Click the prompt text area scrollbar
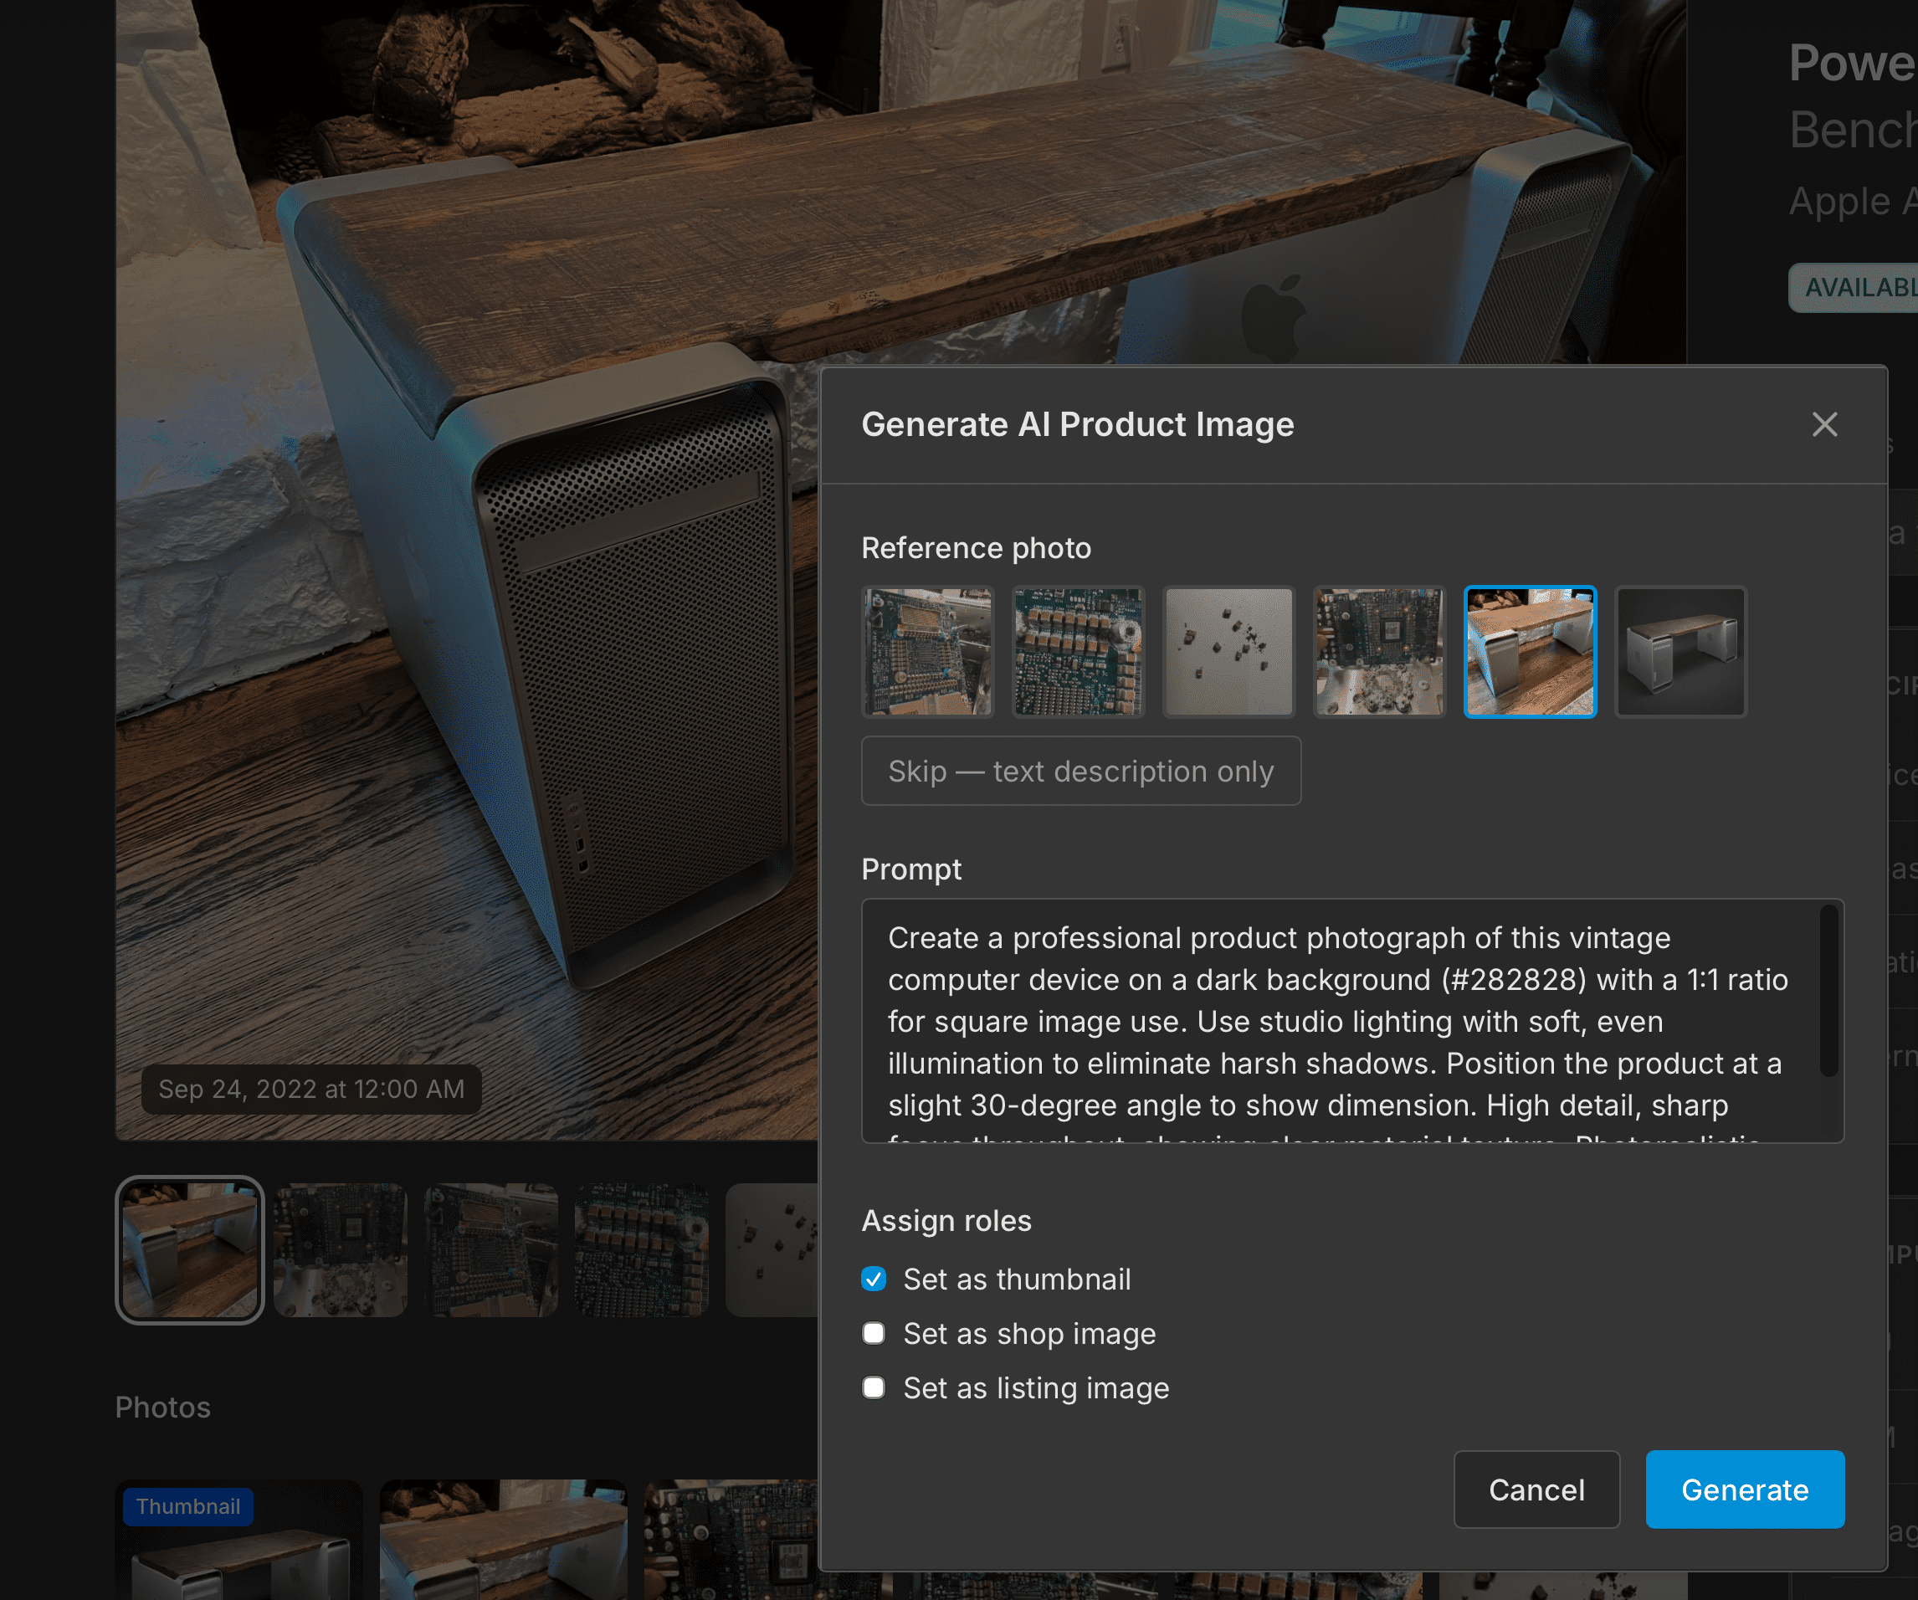 coord(1828,991)
